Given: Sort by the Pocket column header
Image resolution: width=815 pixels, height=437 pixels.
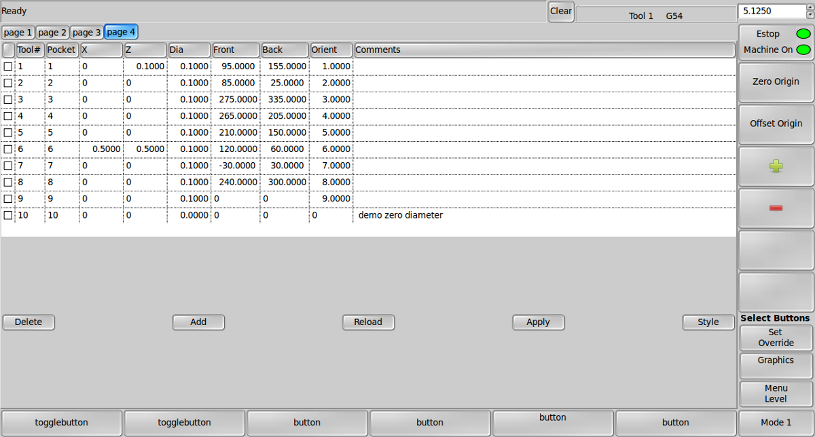Looking at the screenshot, I should point(62,50).
